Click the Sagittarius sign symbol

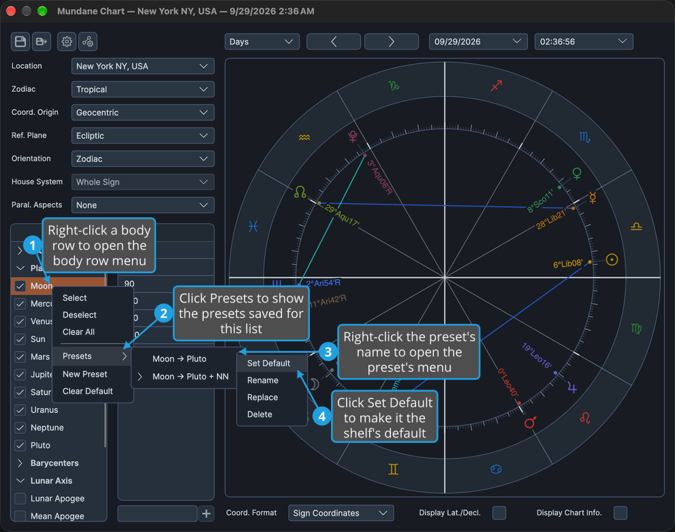click(497, 86)
